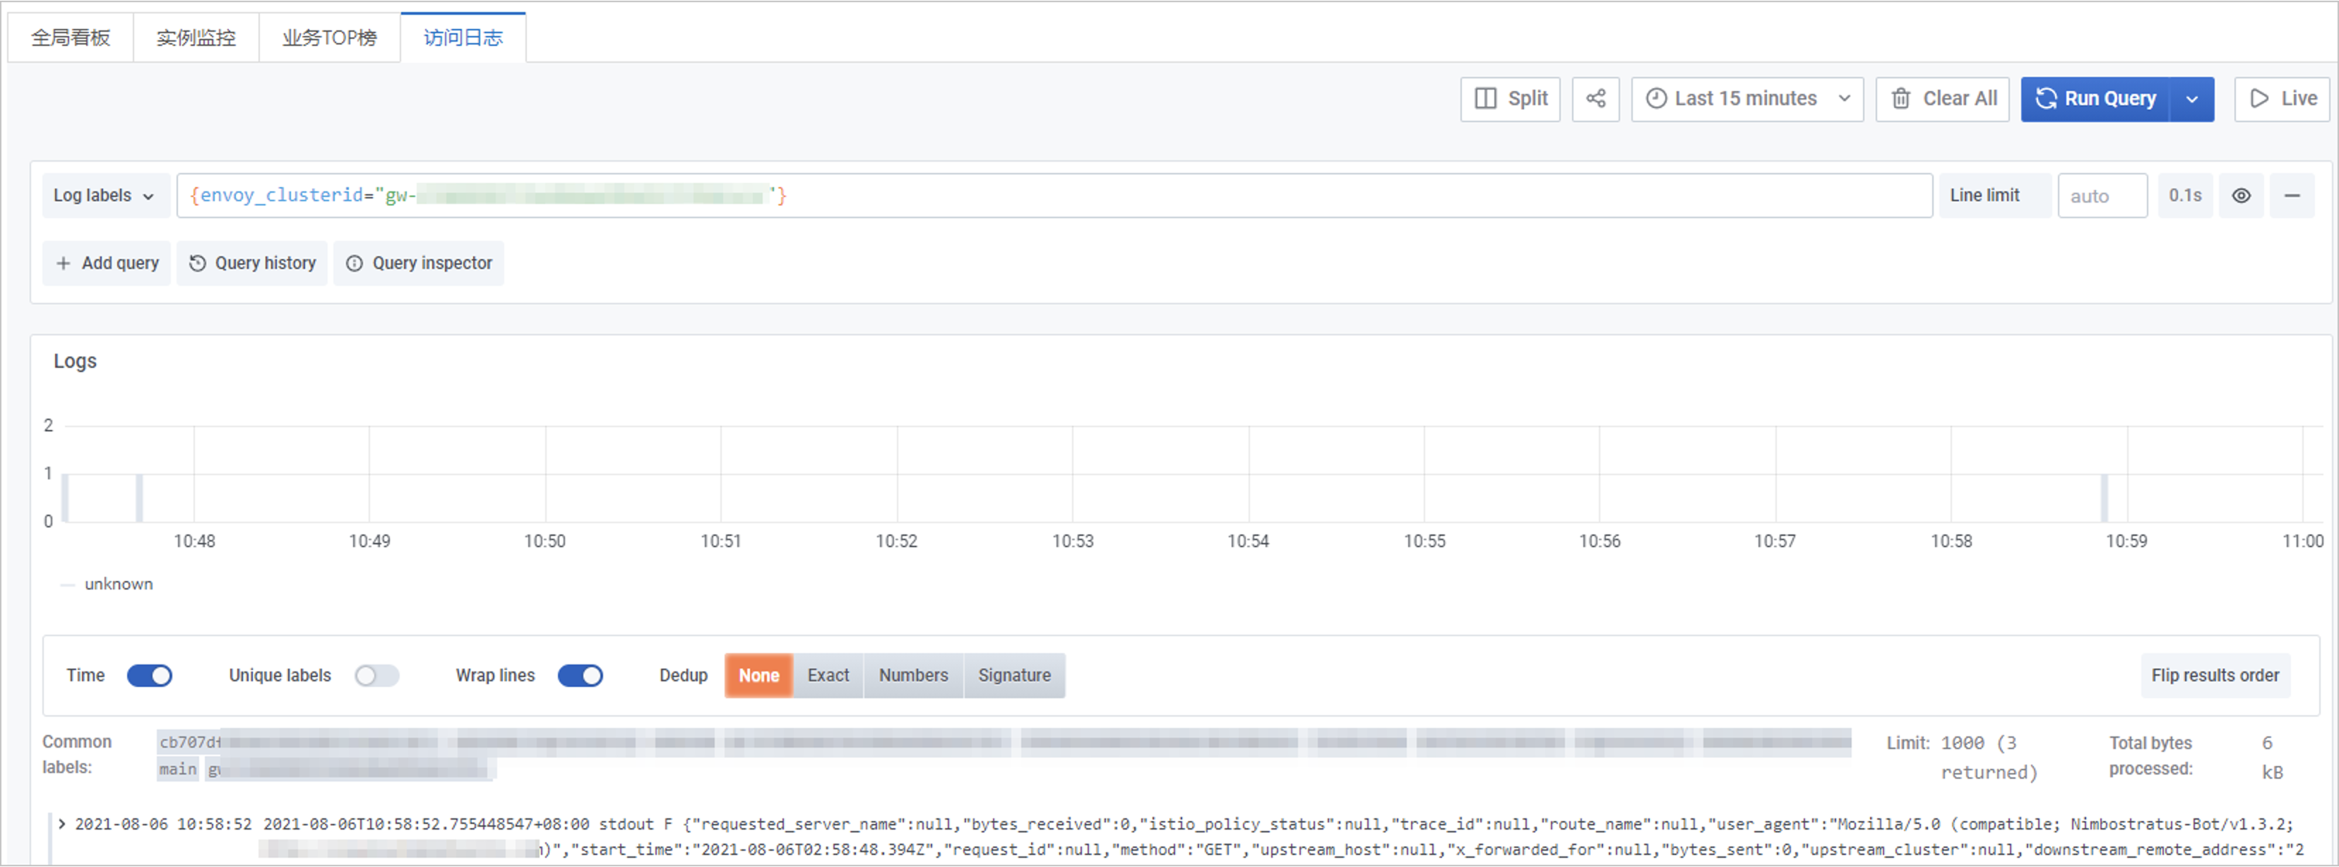Viewport: 2339px width, 867px height.
Task: Select Dedup None option
Action: (x=759, y=676)
